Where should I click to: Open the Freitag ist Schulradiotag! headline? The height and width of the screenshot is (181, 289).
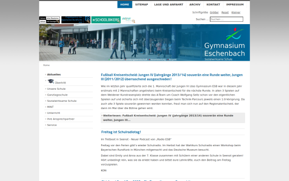pyautogui.click(x=121, y=132)
